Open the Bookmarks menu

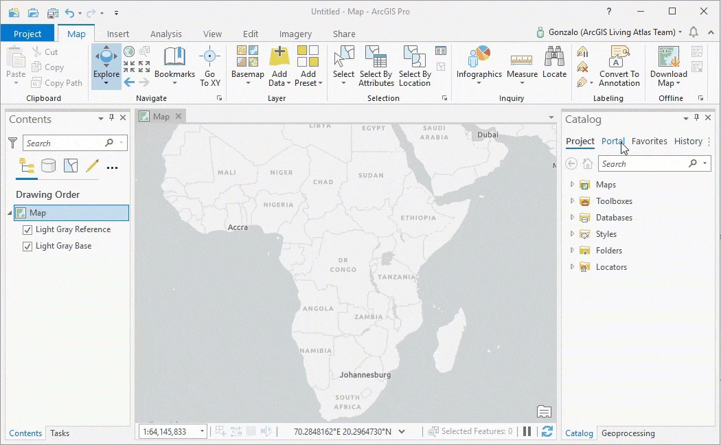click(x=174, y=66)
